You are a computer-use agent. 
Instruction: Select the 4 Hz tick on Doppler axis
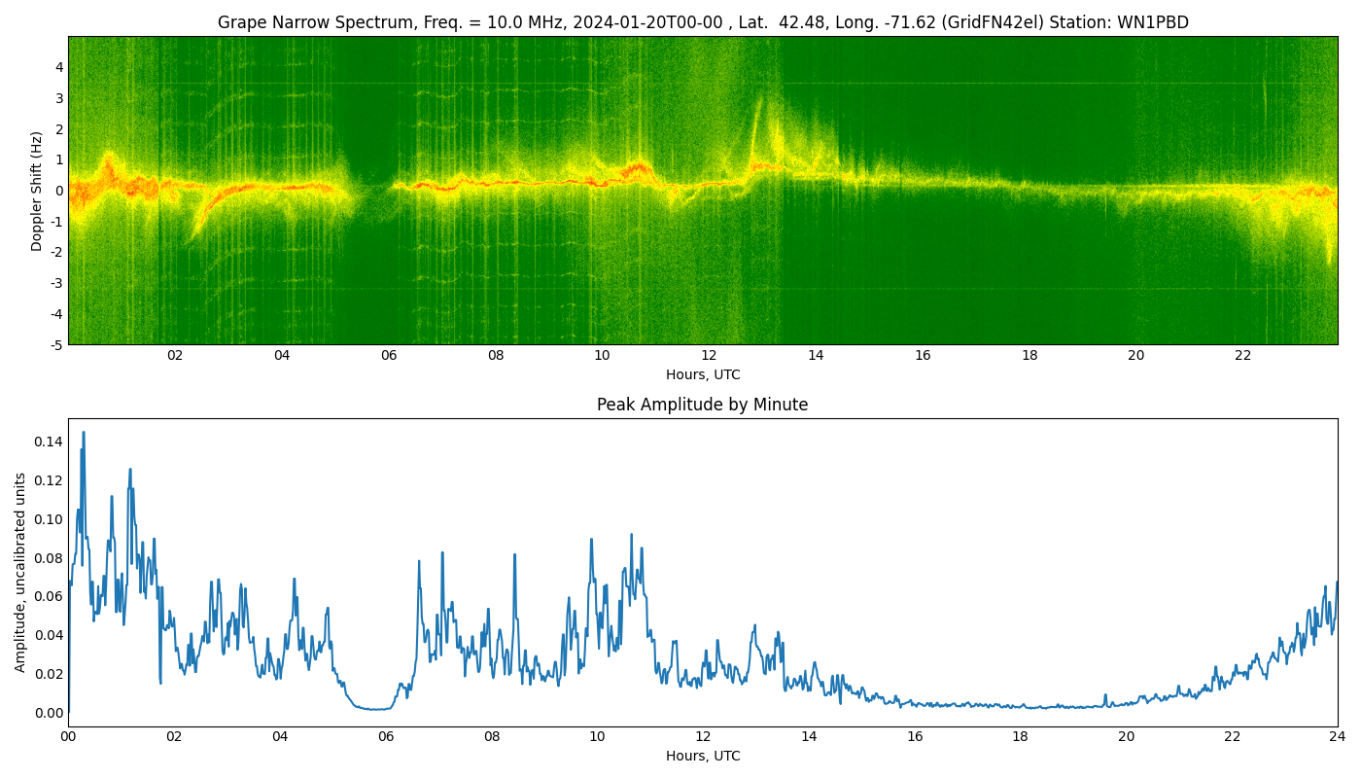pos(58,67)
